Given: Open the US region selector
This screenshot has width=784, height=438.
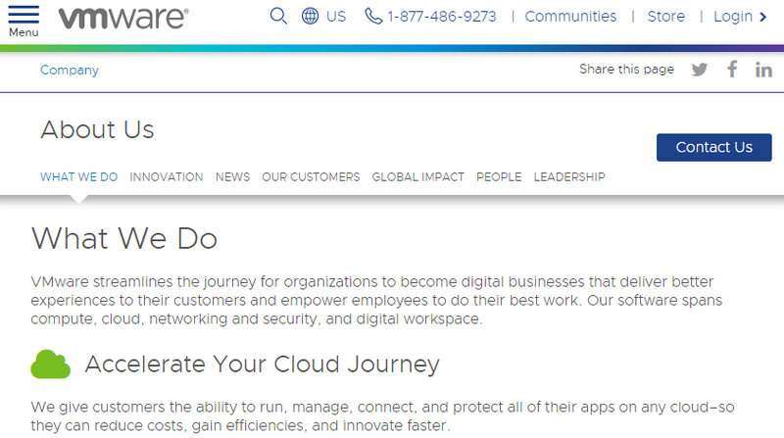Looking at the screenshot, I should [336, 17].
